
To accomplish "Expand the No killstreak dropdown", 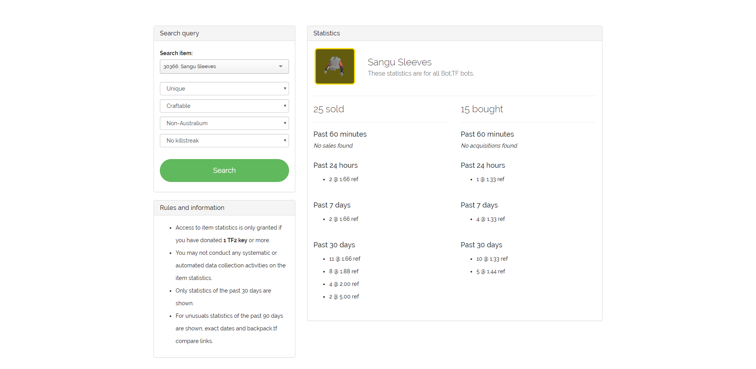I will pos(224,141).
